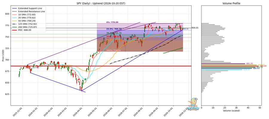269x119 pixels.
Task: Click the 675 price axis tick
Action: [8, 71]
